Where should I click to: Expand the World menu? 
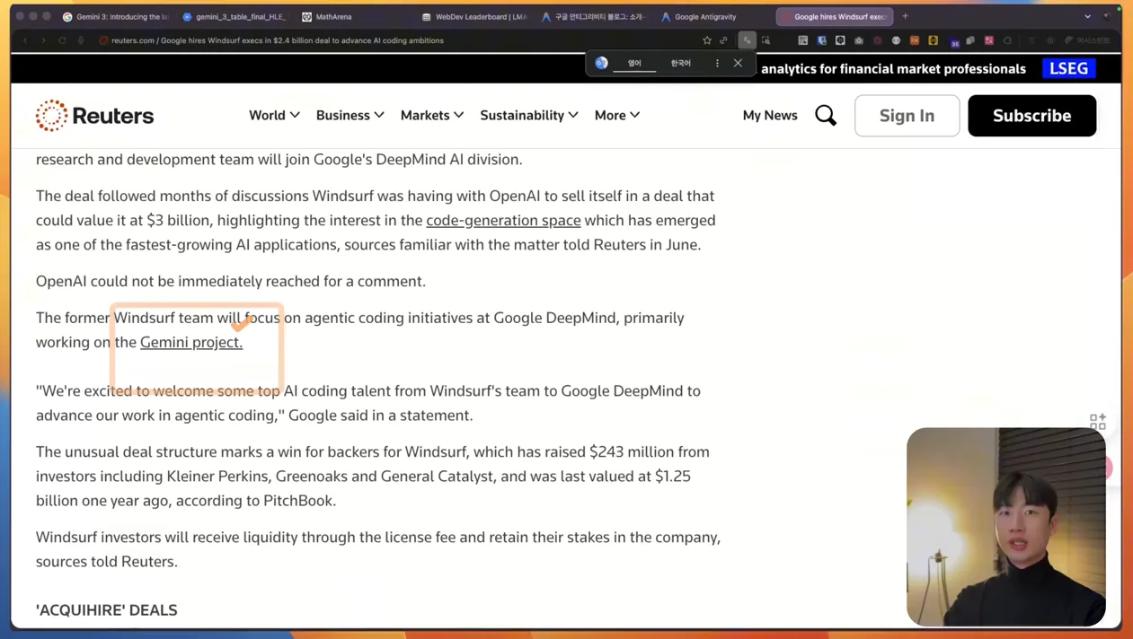[274, 115]
